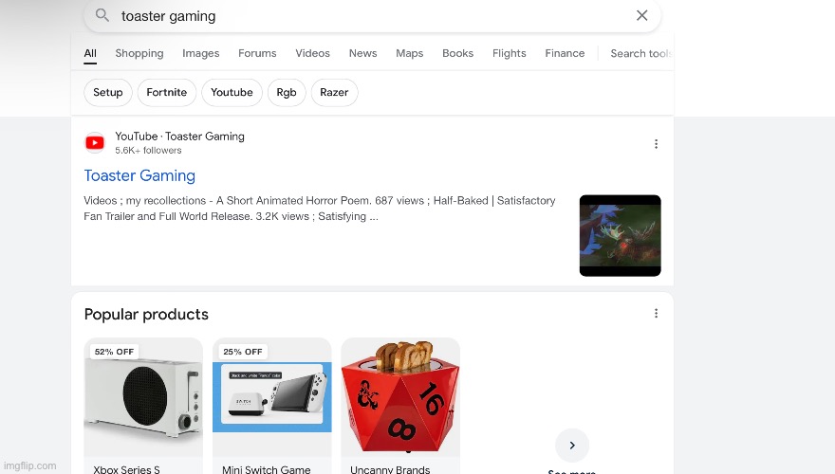Click the Mini Switch Game product title
835x474 pixels.
(x=267, y=469)
